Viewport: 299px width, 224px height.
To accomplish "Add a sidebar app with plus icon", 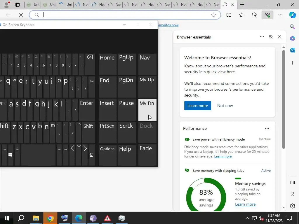I will (292, 63).
